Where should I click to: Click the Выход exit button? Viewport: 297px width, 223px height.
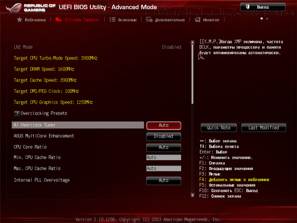(x=263, y=7)
